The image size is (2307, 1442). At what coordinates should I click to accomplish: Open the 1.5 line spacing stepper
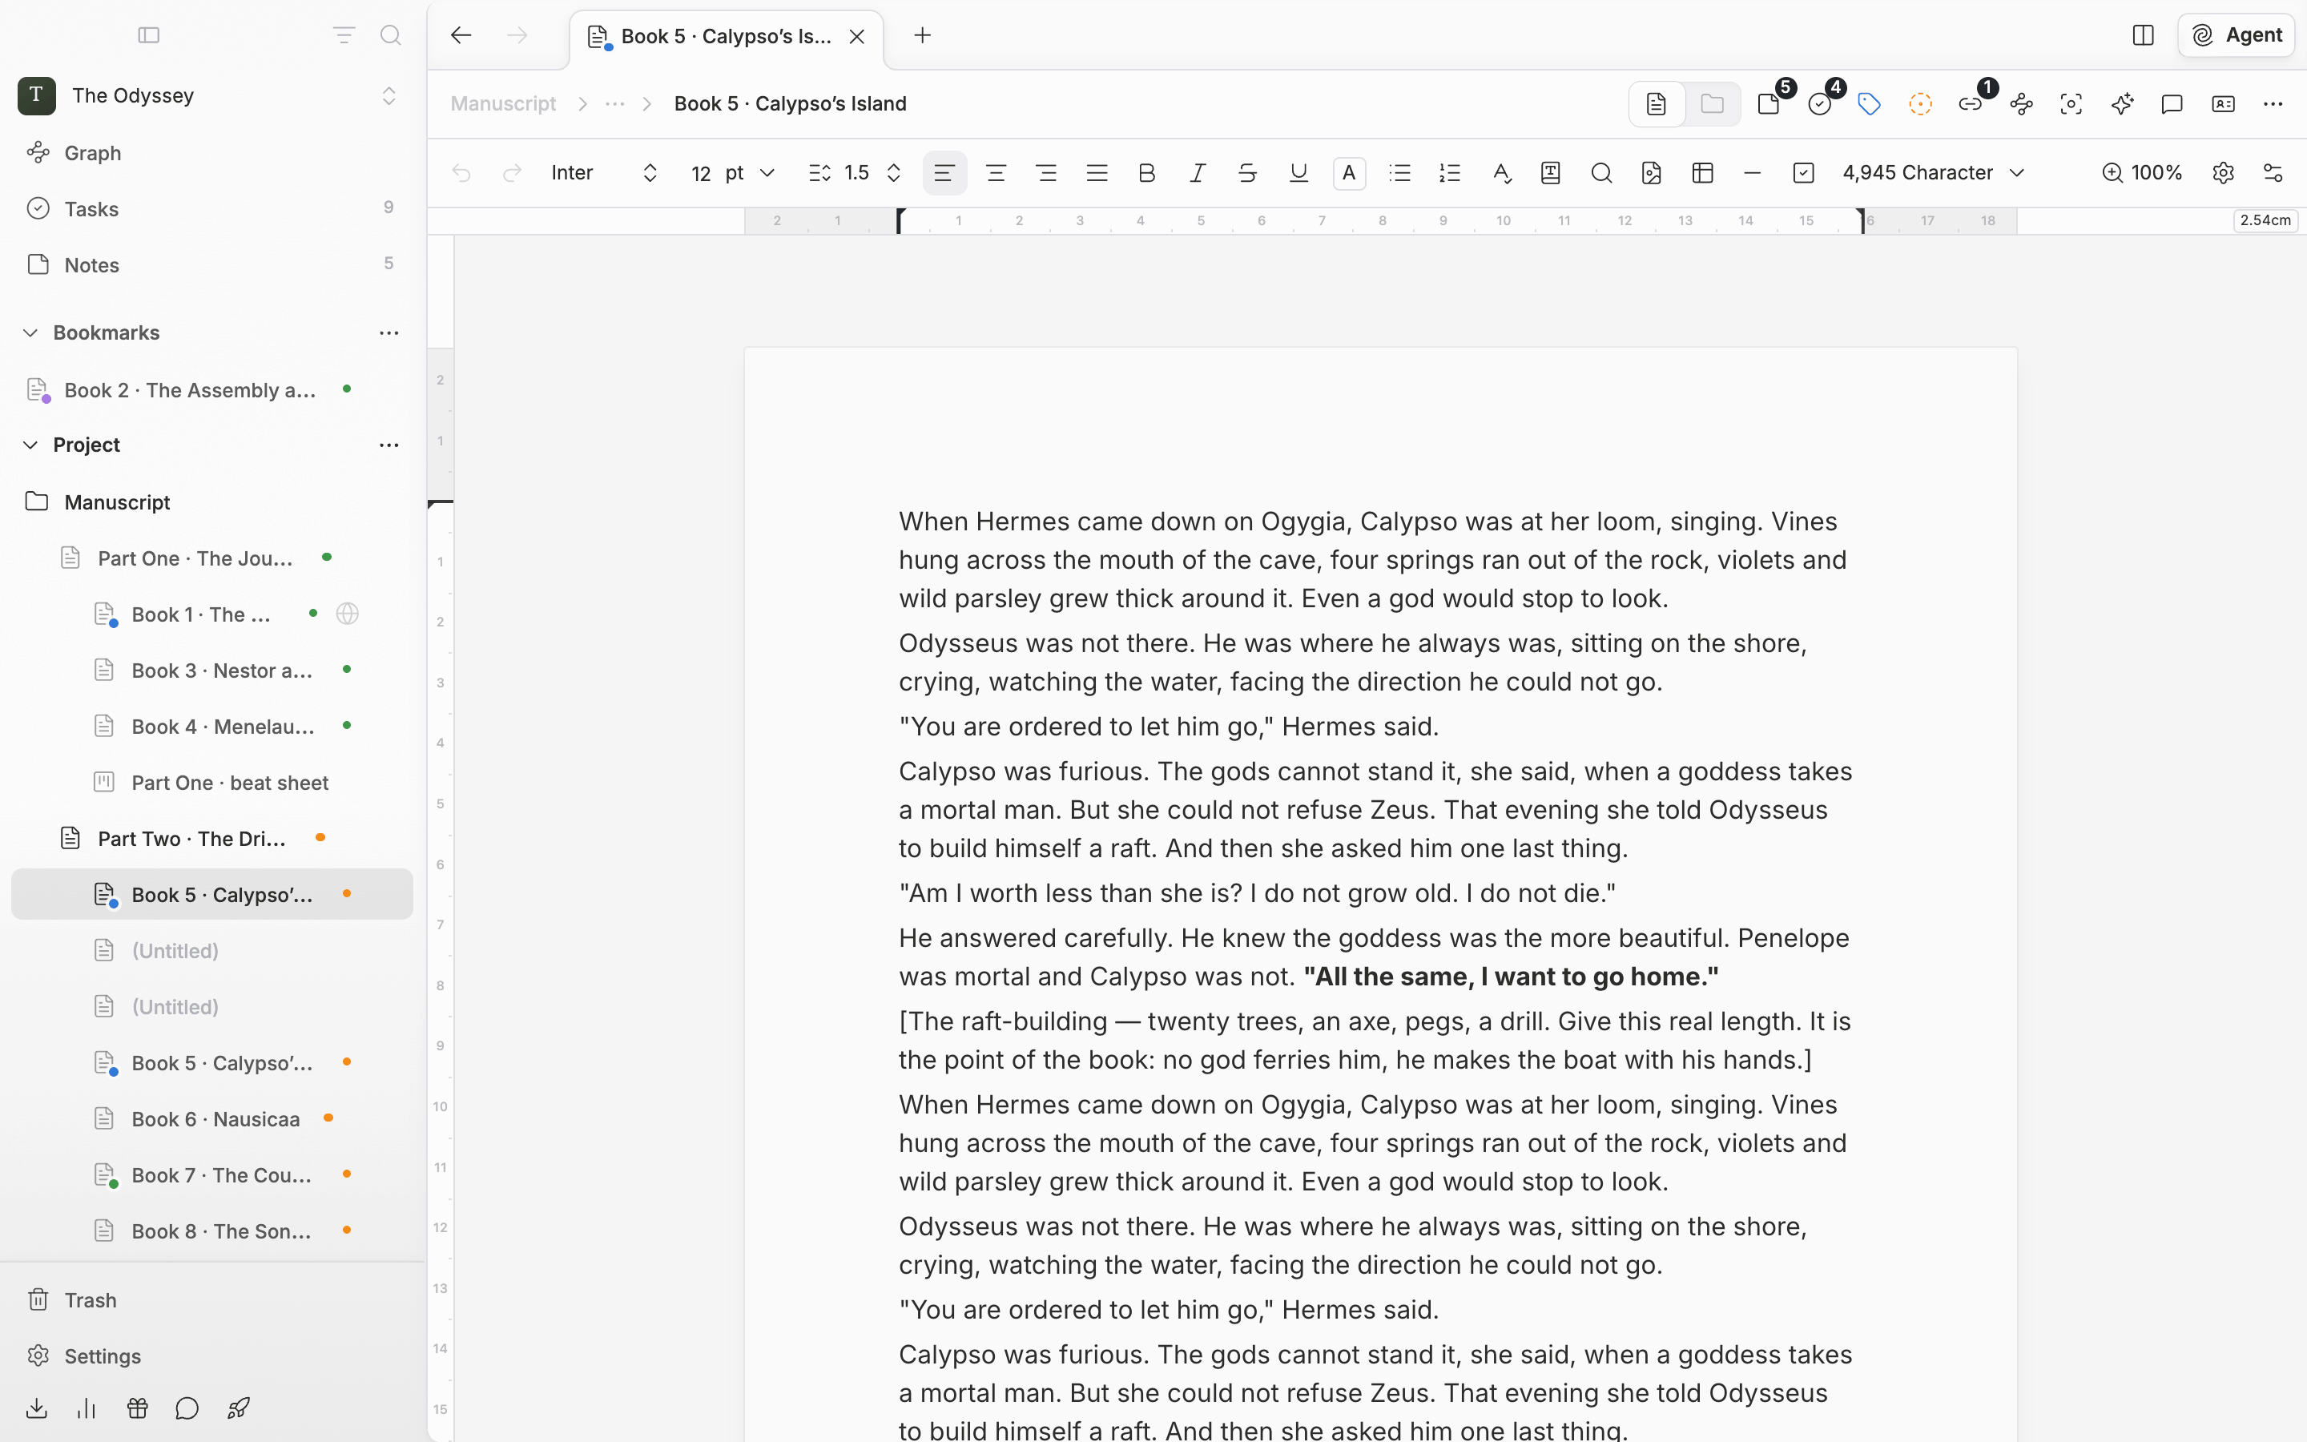856,172
